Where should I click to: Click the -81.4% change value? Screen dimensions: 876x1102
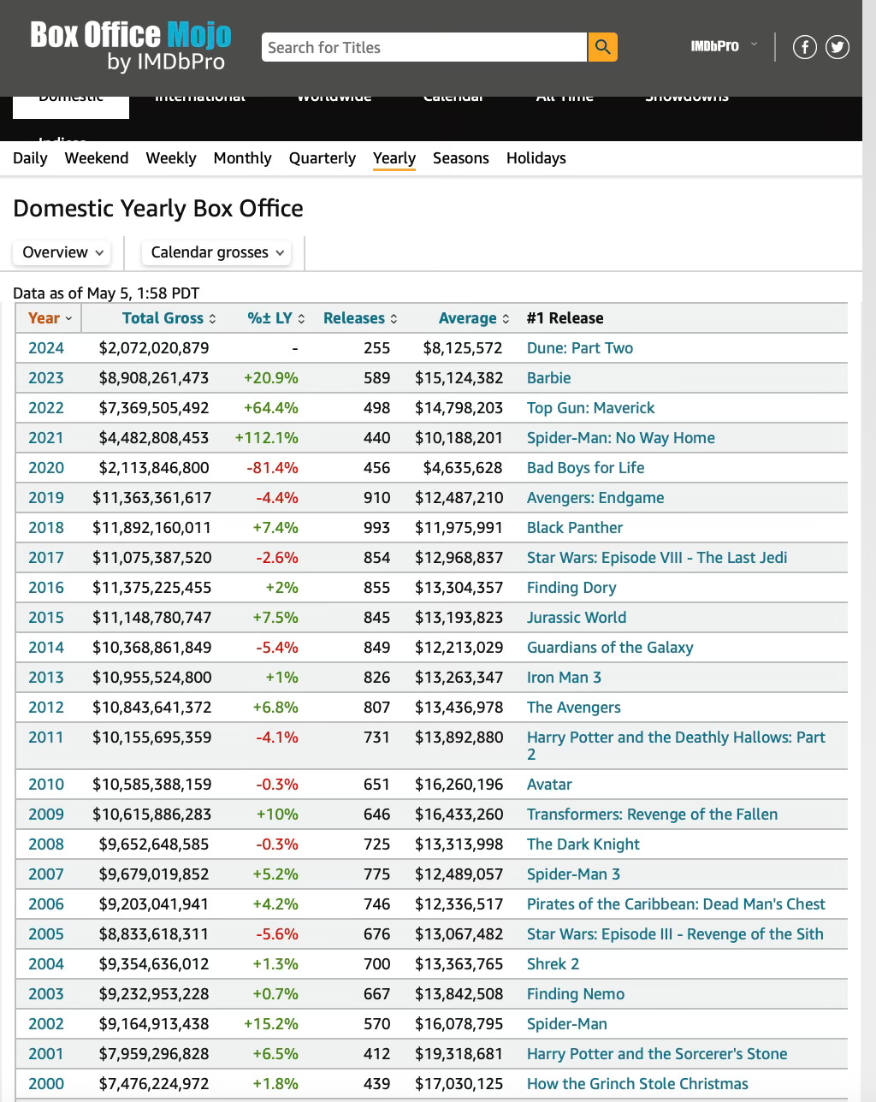273,468
